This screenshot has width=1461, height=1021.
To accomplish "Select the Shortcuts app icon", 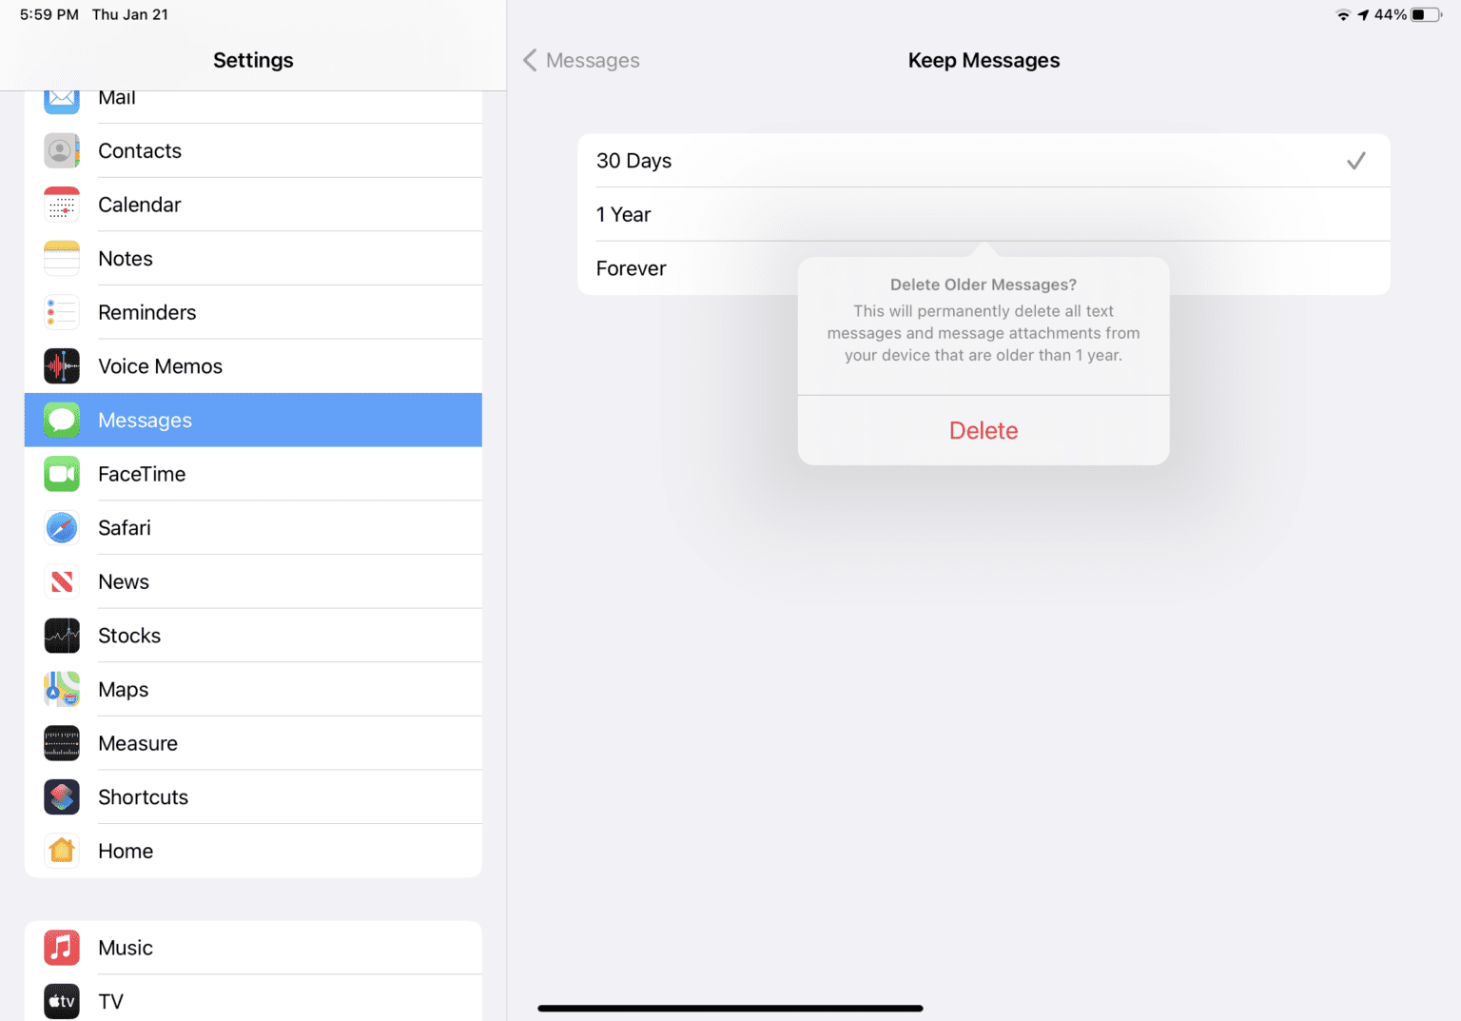I will [61, 797].
